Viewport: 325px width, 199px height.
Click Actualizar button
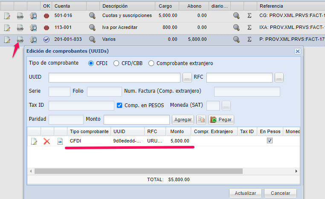[x=245, y=193]
